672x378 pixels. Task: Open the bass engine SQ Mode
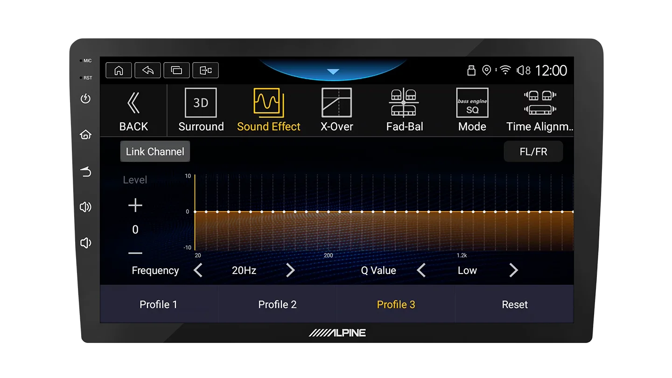point(472,110)
